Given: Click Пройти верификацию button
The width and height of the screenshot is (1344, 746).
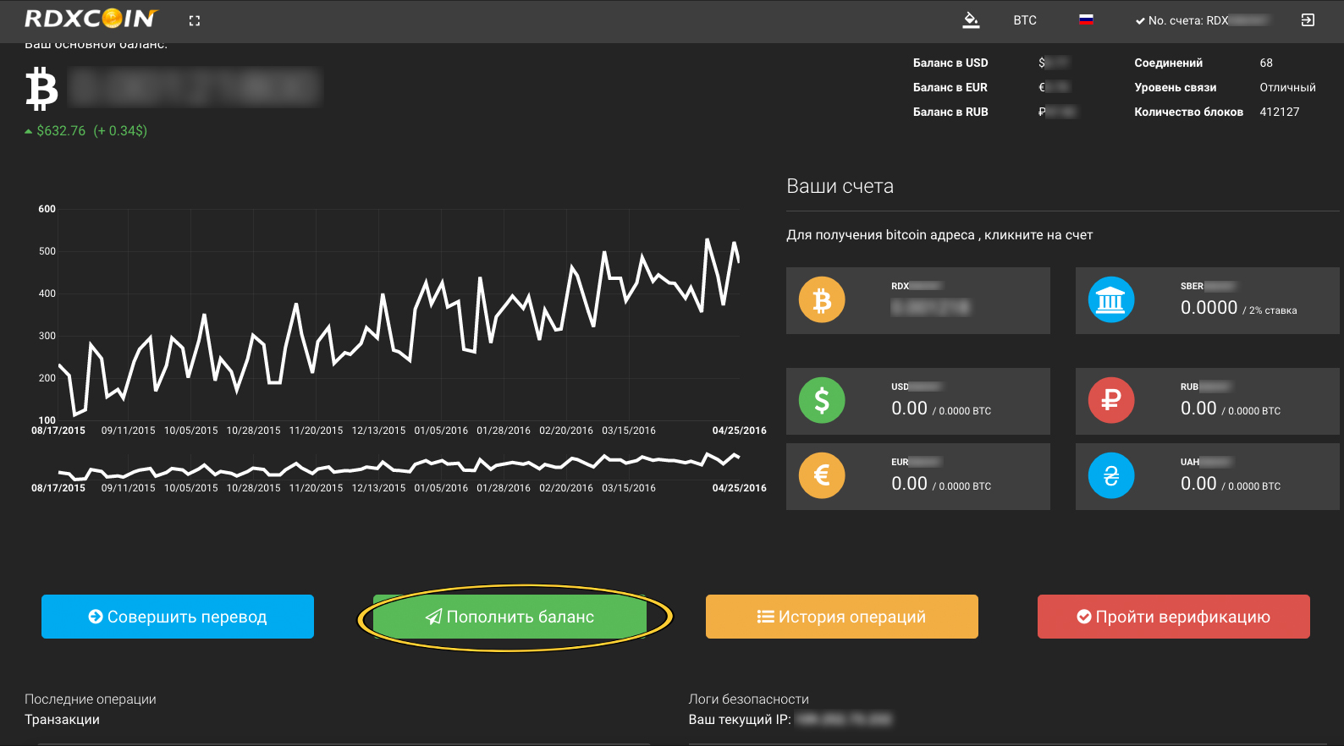Looking at the screenshot, I should tap(1173, 617).
